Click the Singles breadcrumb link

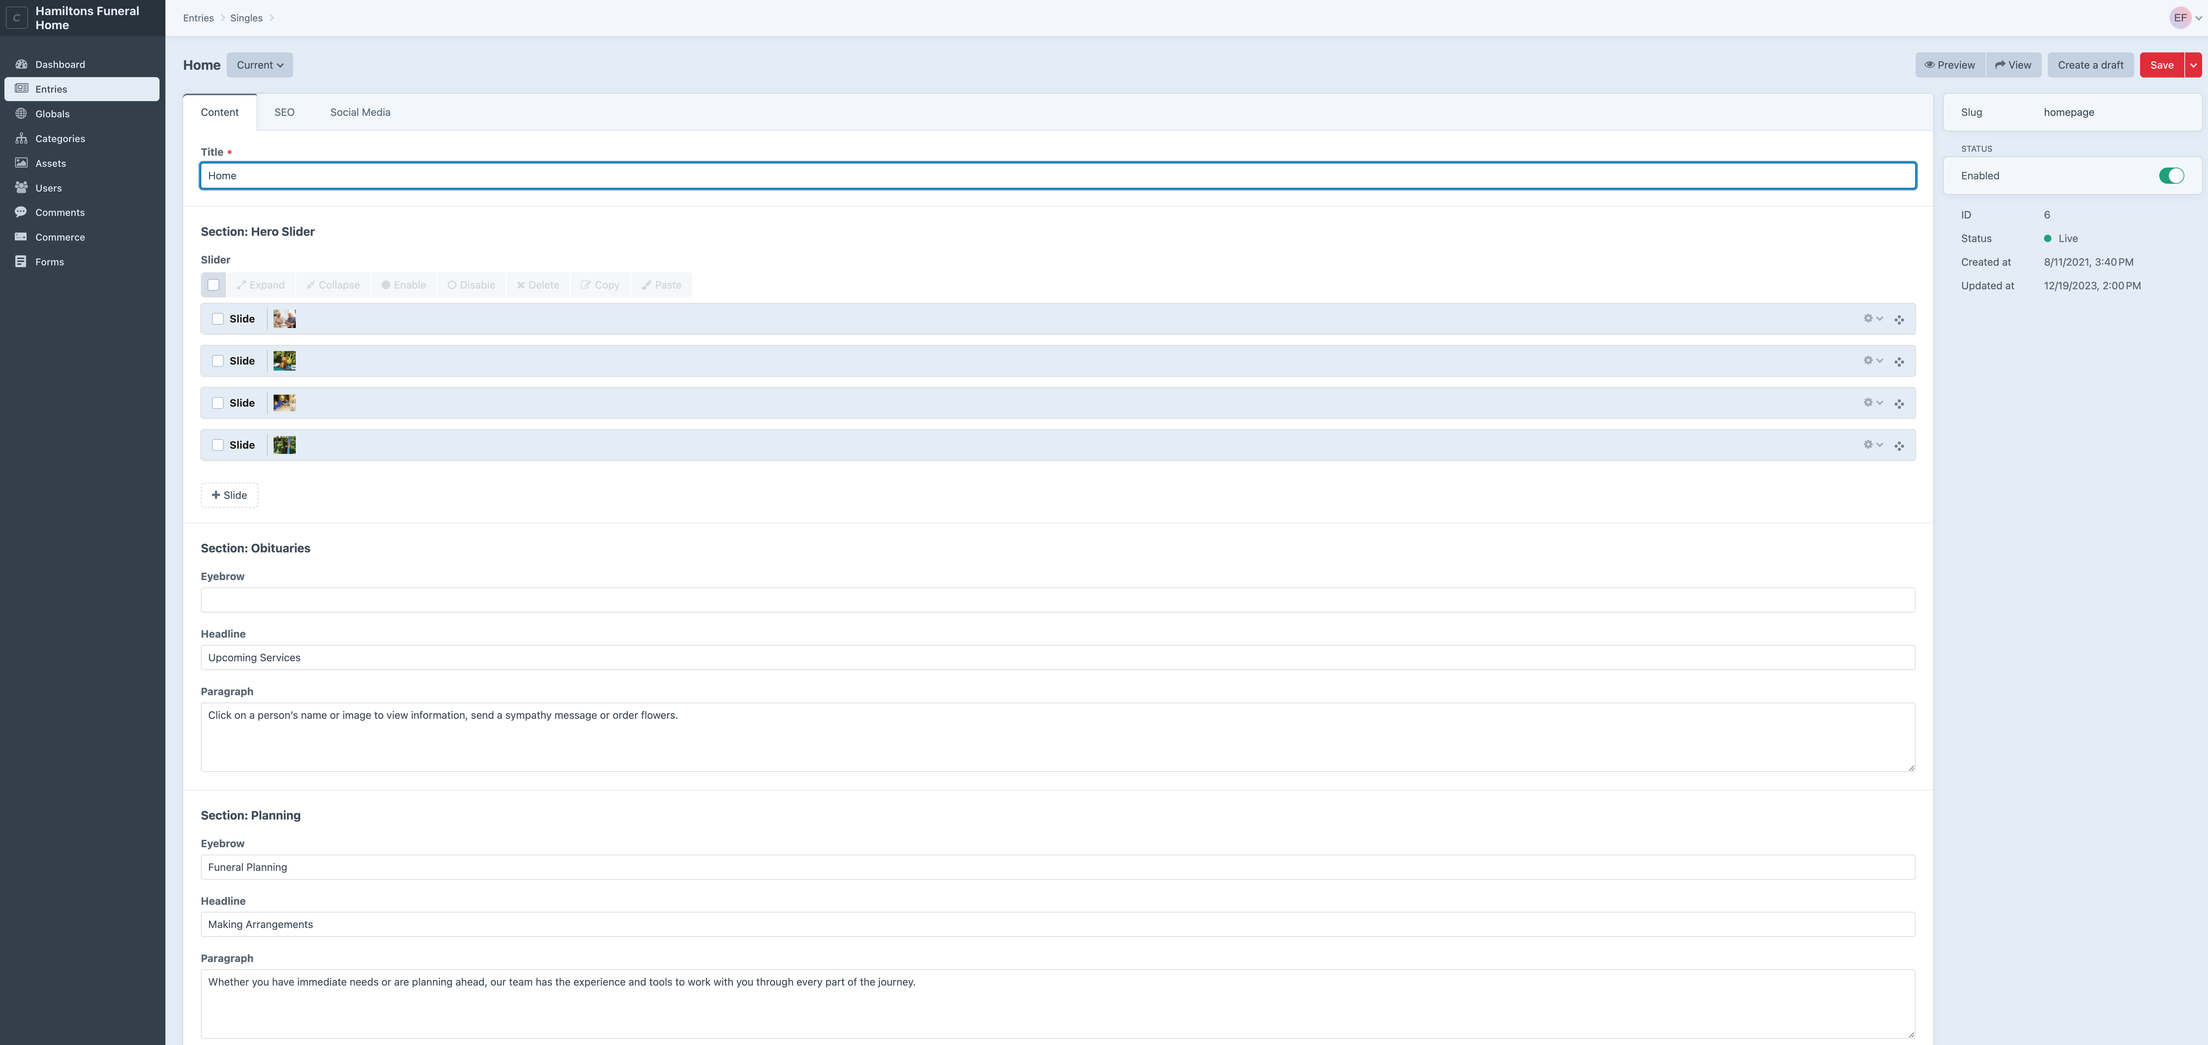246,18
